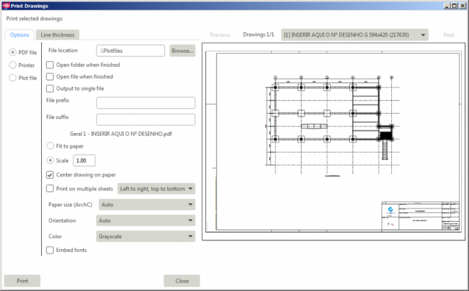469x291 pixels.
Task: Switch to the Line thickness tab
Action: (x=57, y=35)
